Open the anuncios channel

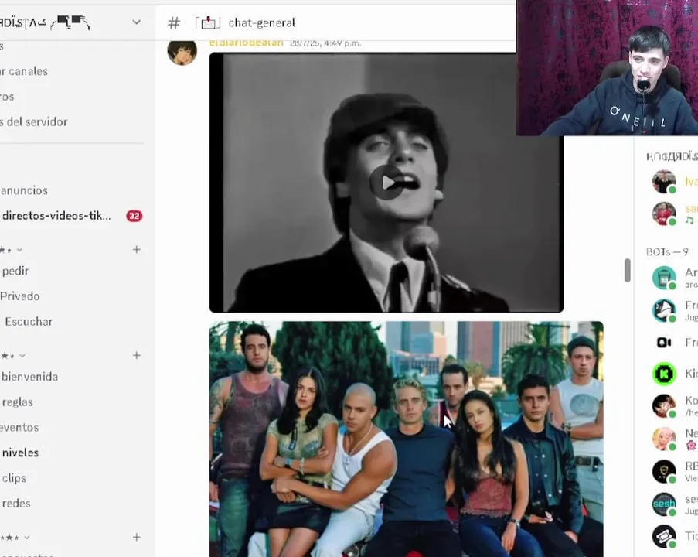coord(24,190)
